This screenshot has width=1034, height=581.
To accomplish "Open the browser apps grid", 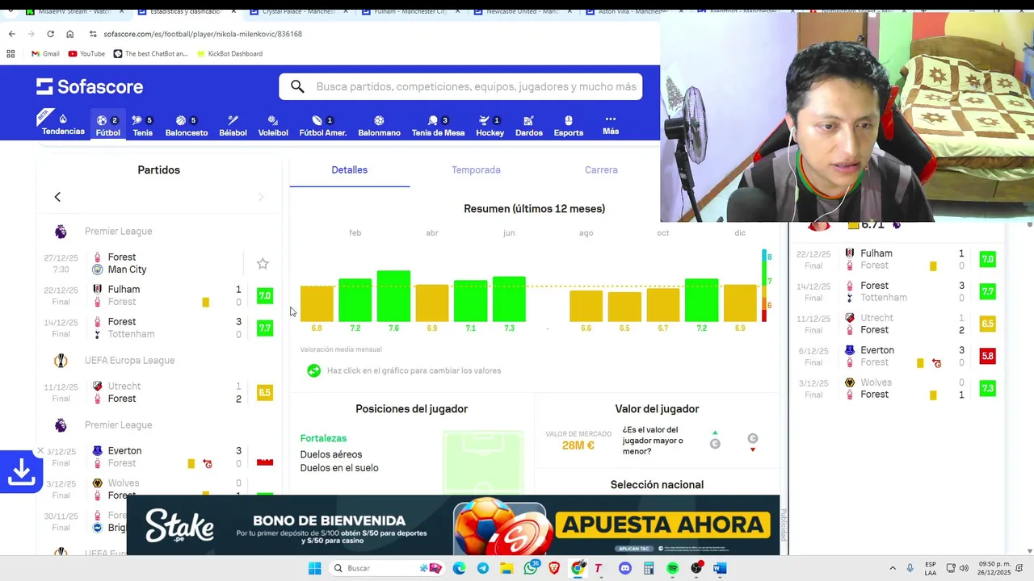I will click(11, 53).
